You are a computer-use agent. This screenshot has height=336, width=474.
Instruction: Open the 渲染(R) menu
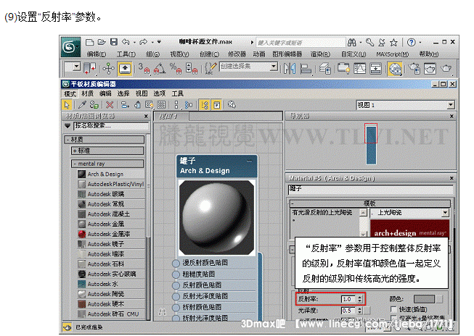[x=320, y=54]
